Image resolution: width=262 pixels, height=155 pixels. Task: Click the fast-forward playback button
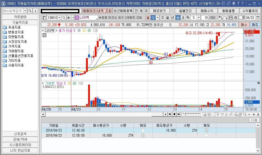pyautogui.click(x=179, y=114)
